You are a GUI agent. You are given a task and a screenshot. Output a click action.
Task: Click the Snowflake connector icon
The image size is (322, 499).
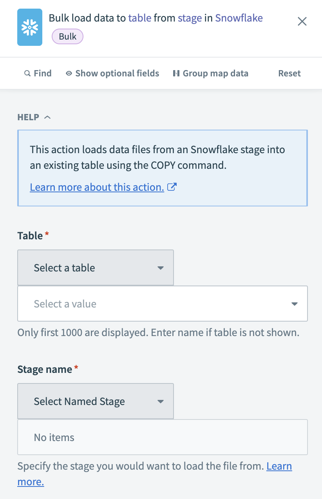[30, 27]
